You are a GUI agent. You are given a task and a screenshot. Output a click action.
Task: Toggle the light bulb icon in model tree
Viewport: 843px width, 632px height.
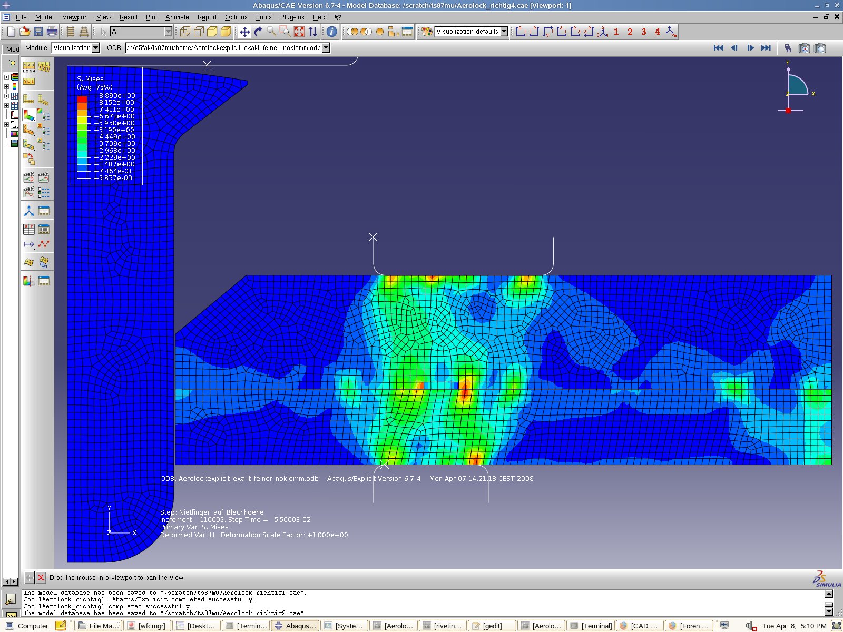pyautogui.click(x=12, y=64)
